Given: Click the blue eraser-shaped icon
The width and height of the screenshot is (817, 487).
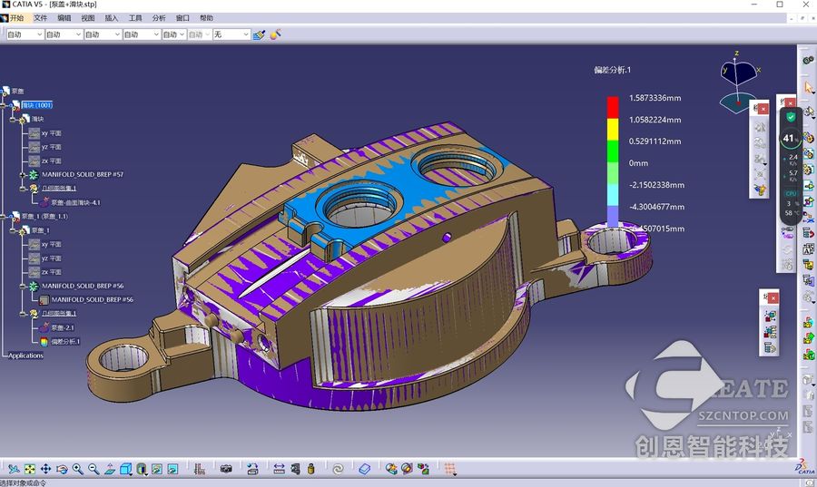Looking at the screenshot, I should (365, 469).
